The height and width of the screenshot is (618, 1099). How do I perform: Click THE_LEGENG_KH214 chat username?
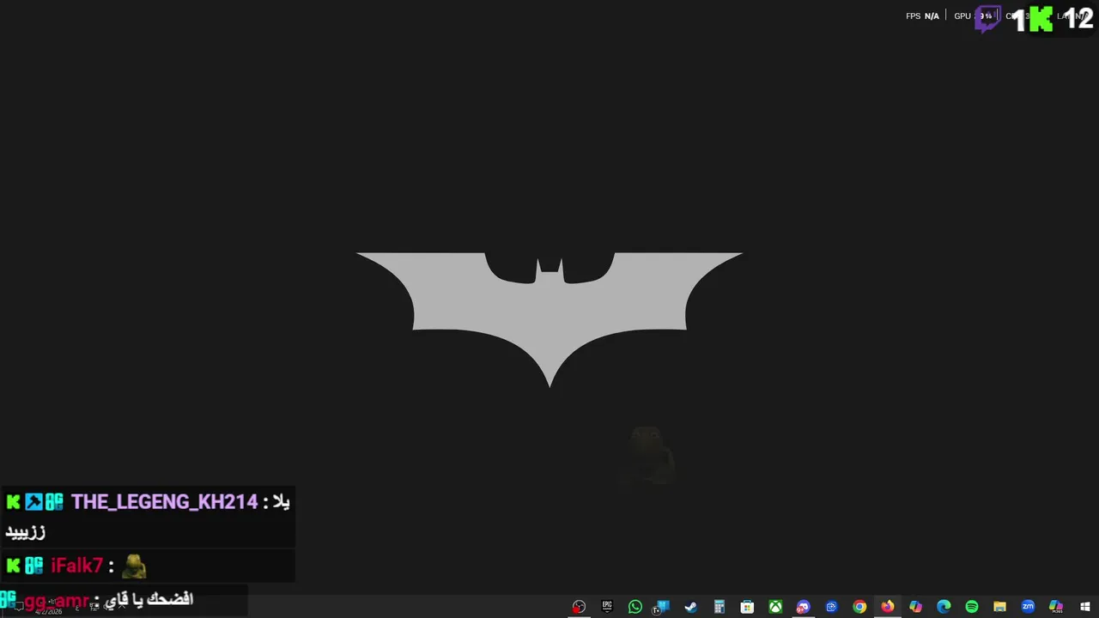click(x=165, y=502)
